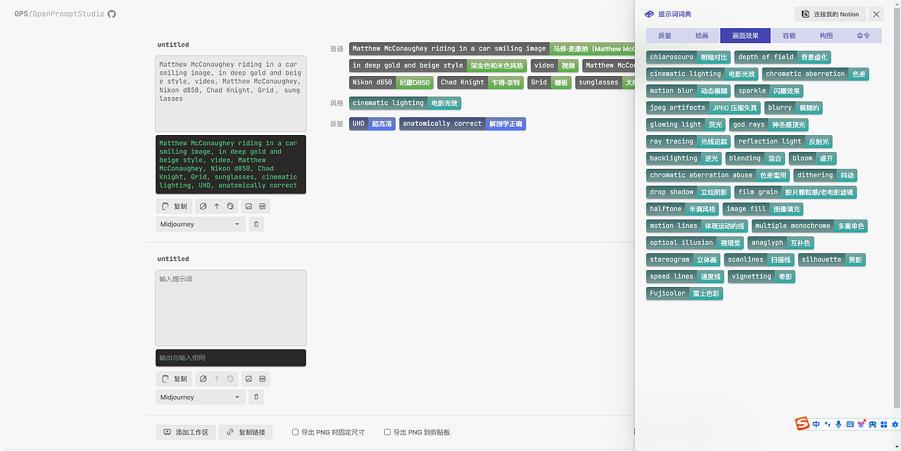Viewport: 901px width, 451px height.
Task: Add the ray tracing tag
Action: [x=688, y=141]
